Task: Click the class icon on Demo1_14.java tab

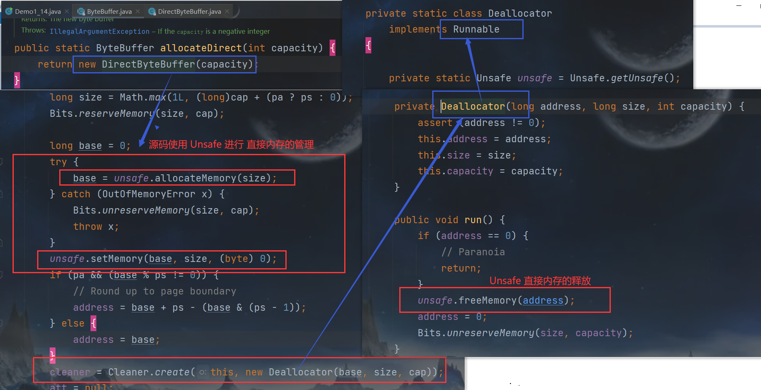Action: click(x=9, y=12)
